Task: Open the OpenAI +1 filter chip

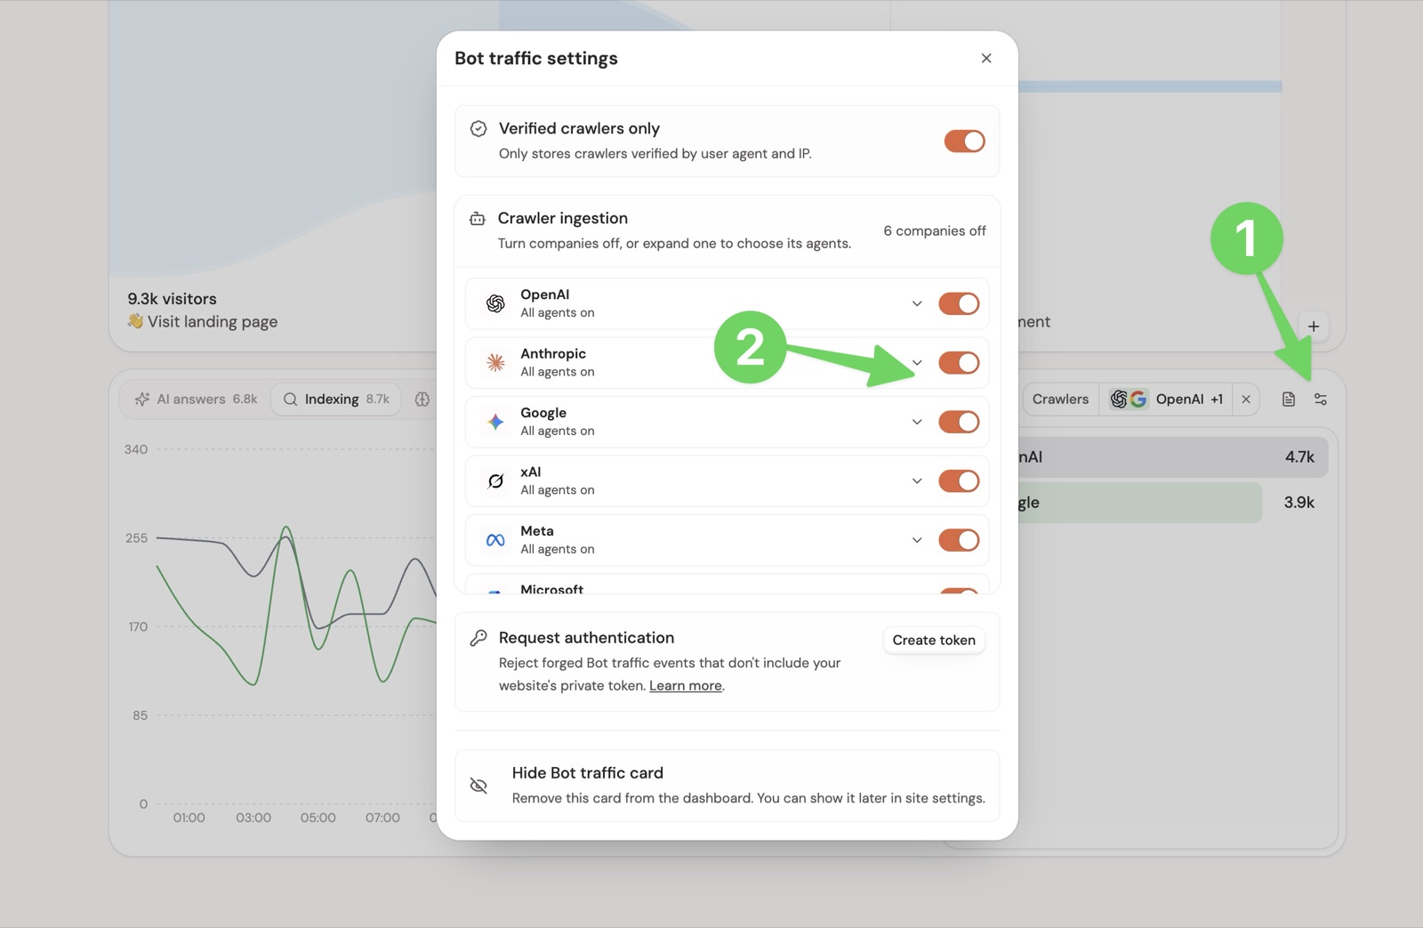Action: click(1166, 399)
